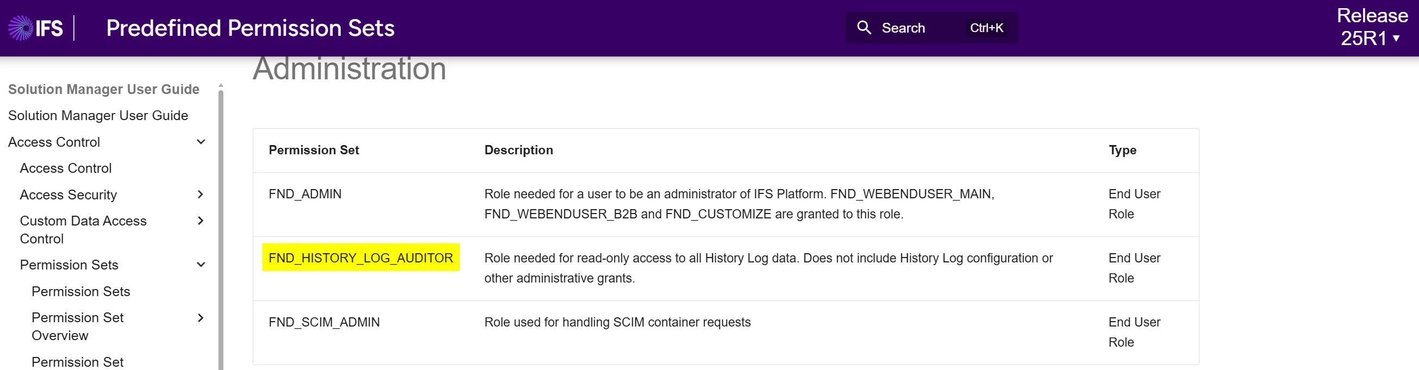The image size is (1419, 370).
Task: Open the Permission Sets child page
Action: pos(81,291)
